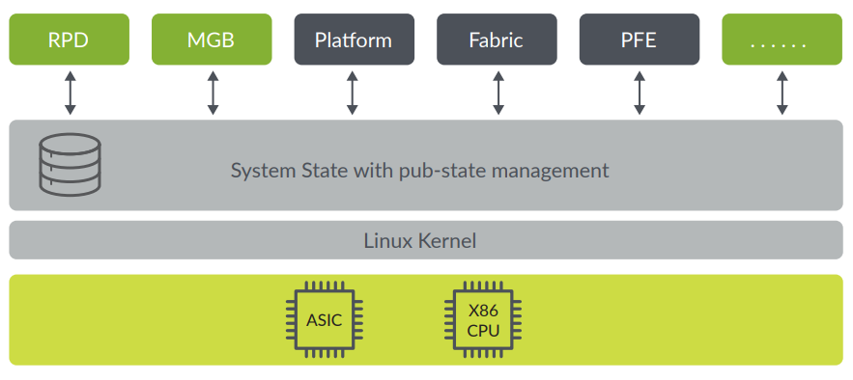Viewport: 853px width, 380px height.
Task: Click the Linux Kernel bar
Action: coord(426,240)
